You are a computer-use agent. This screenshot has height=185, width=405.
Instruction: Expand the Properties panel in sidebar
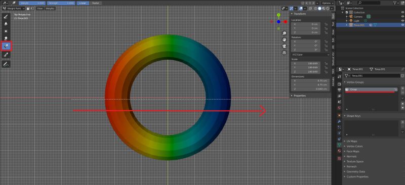[300, 96]
